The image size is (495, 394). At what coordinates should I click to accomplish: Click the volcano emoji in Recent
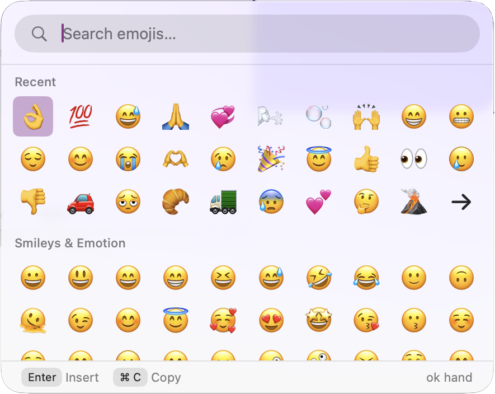413,201
